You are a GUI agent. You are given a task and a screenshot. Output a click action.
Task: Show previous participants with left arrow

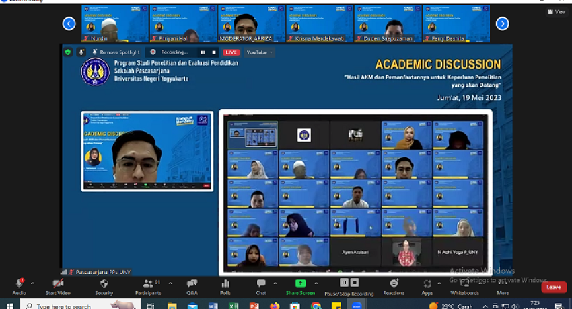(69, 24)
